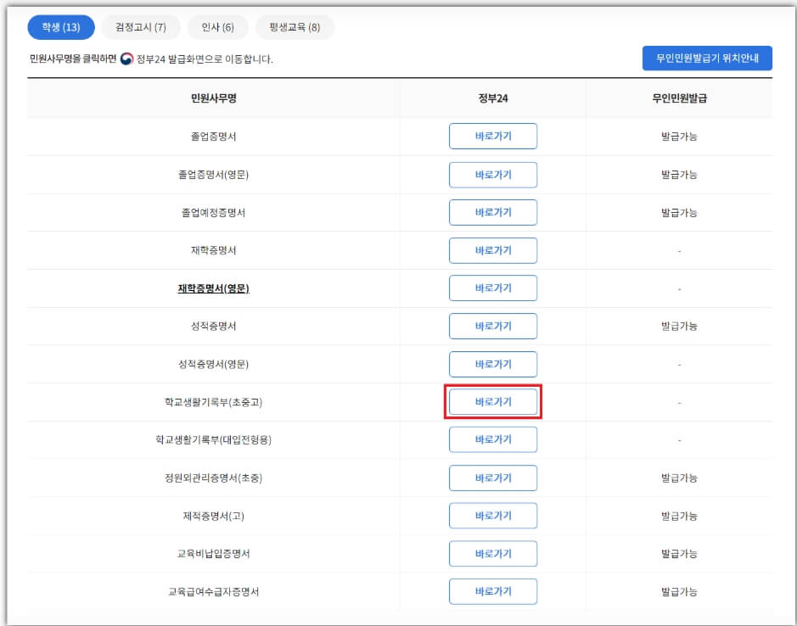Click 바로가기 for 교육급여수급자증명서
Screen dimensions: 797x626
(493, 591)
